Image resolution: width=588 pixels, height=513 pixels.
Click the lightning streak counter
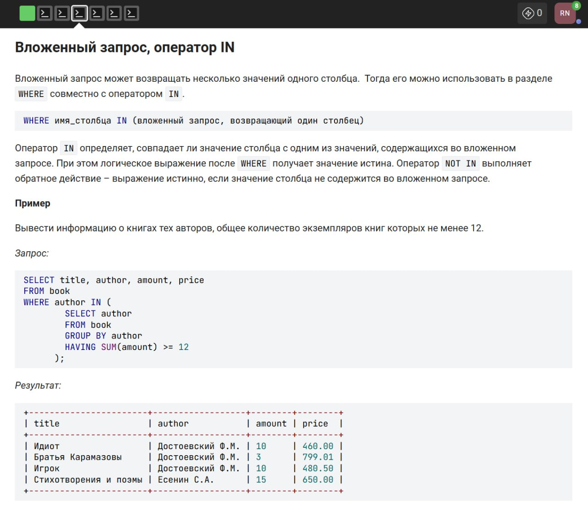pyautogui.click(x=532, y=13)
